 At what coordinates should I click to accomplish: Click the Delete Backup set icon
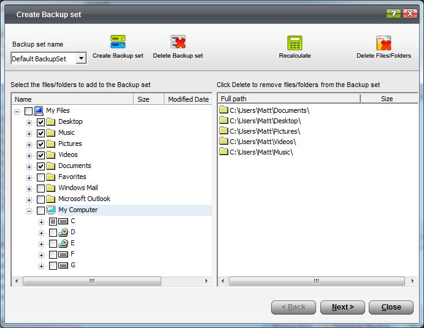click(178, 42)
